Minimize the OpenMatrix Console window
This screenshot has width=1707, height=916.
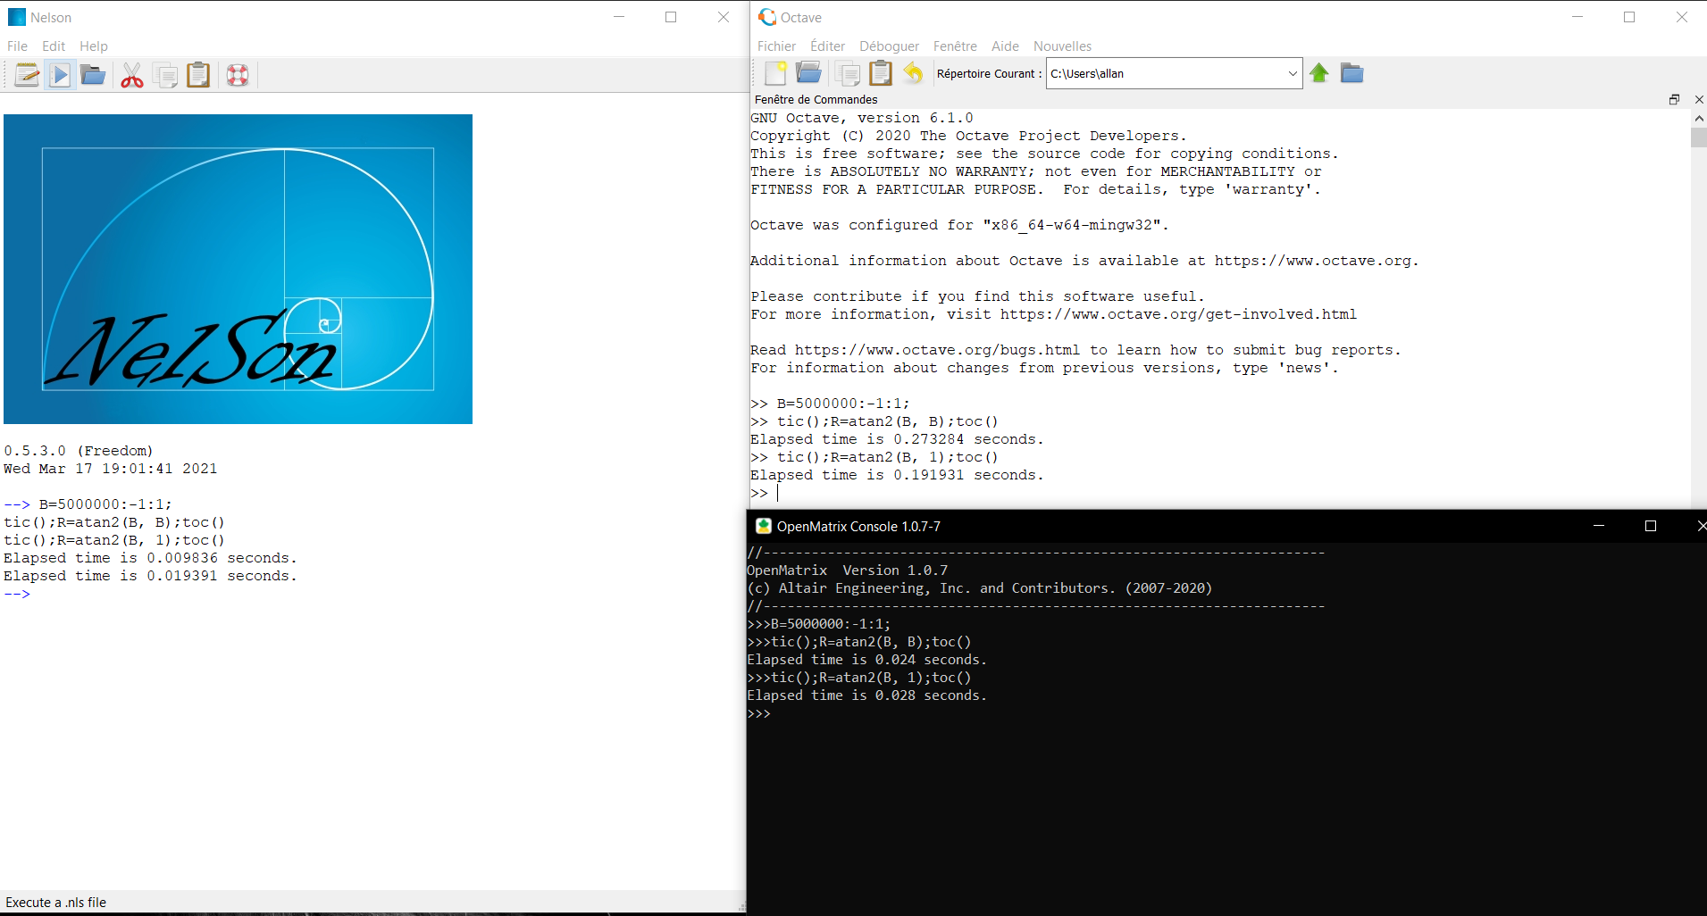click(x=1599, y=526)
